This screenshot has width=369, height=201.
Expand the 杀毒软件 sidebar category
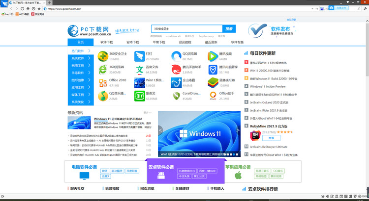[78, 73]
